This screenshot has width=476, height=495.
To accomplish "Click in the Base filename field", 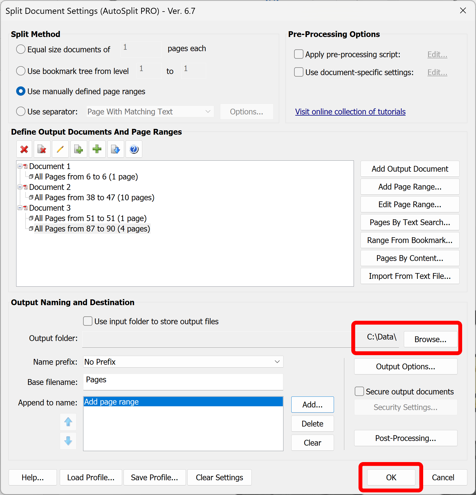I will (x=183, y=382).
